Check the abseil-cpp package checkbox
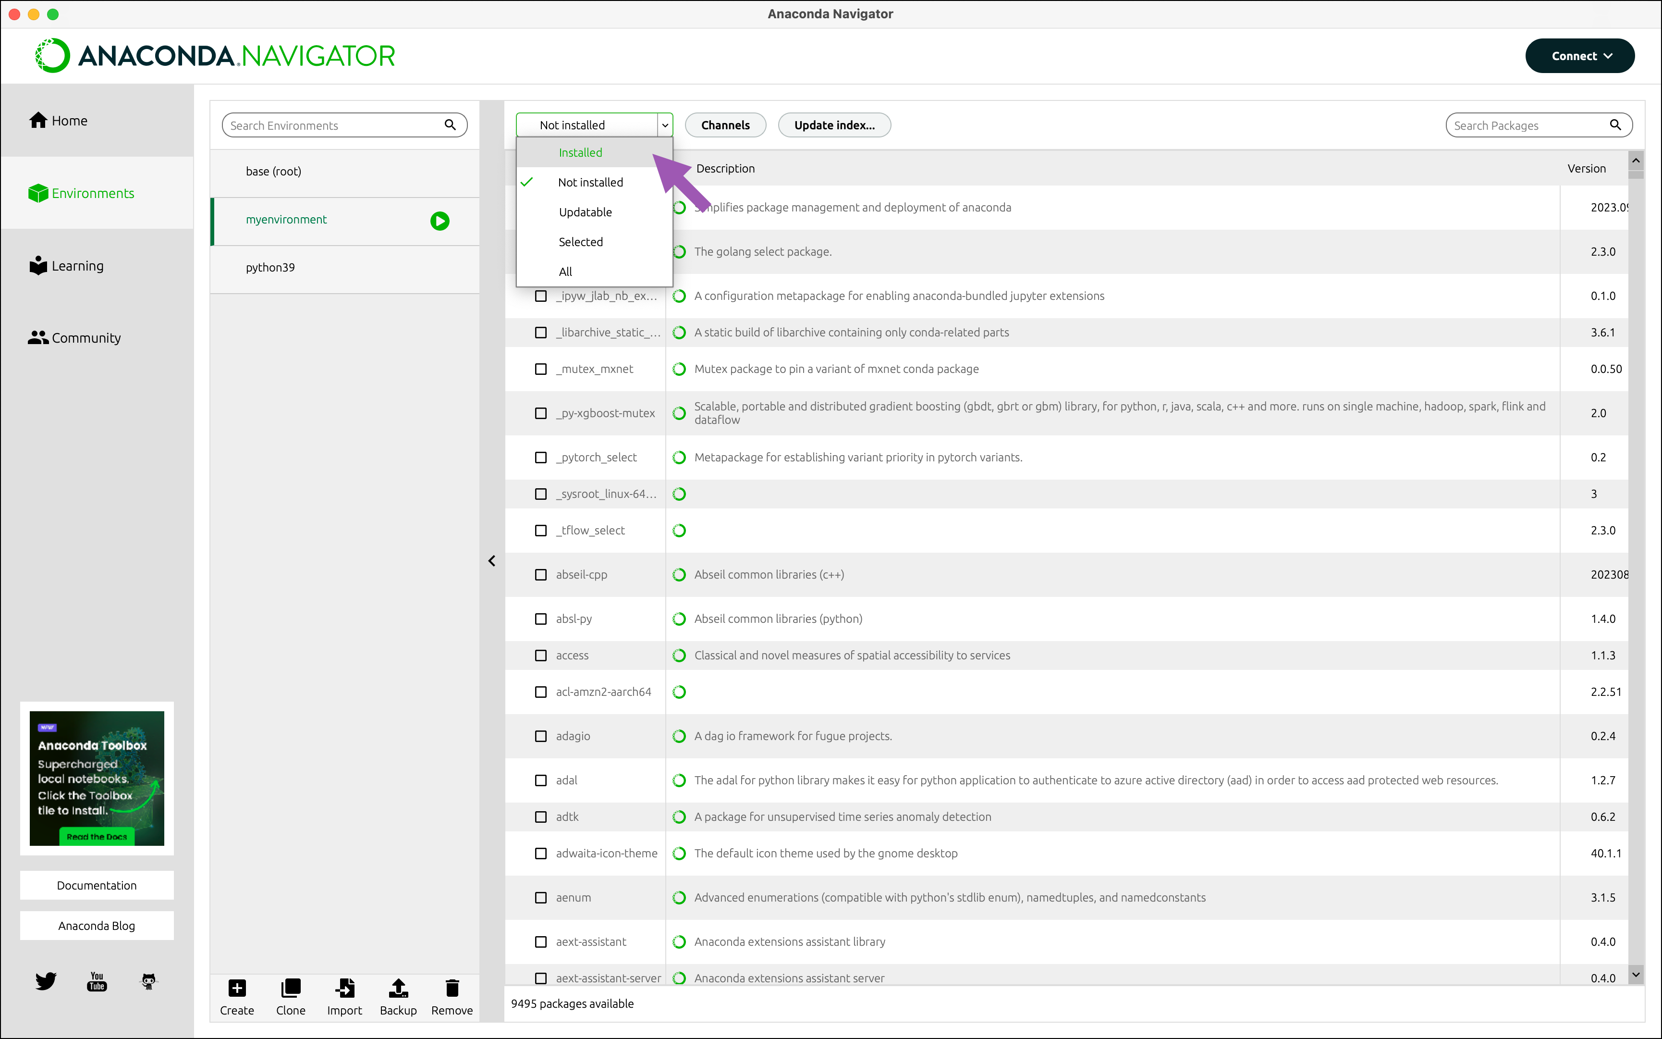1662x1039 pixels. (x=541, y=574)
